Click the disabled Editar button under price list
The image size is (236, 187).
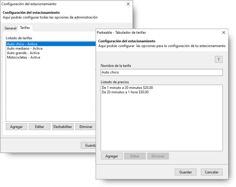[x=135, y=156]
